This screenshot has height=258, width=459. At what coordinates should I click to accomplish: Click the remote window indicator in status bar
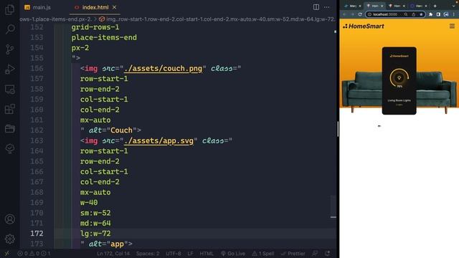pos(7,254)
